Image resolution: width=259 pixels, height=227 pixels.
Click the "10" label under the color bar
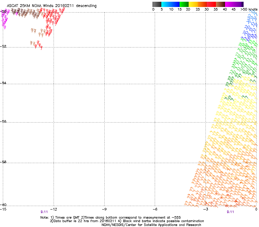click(171, 9)
